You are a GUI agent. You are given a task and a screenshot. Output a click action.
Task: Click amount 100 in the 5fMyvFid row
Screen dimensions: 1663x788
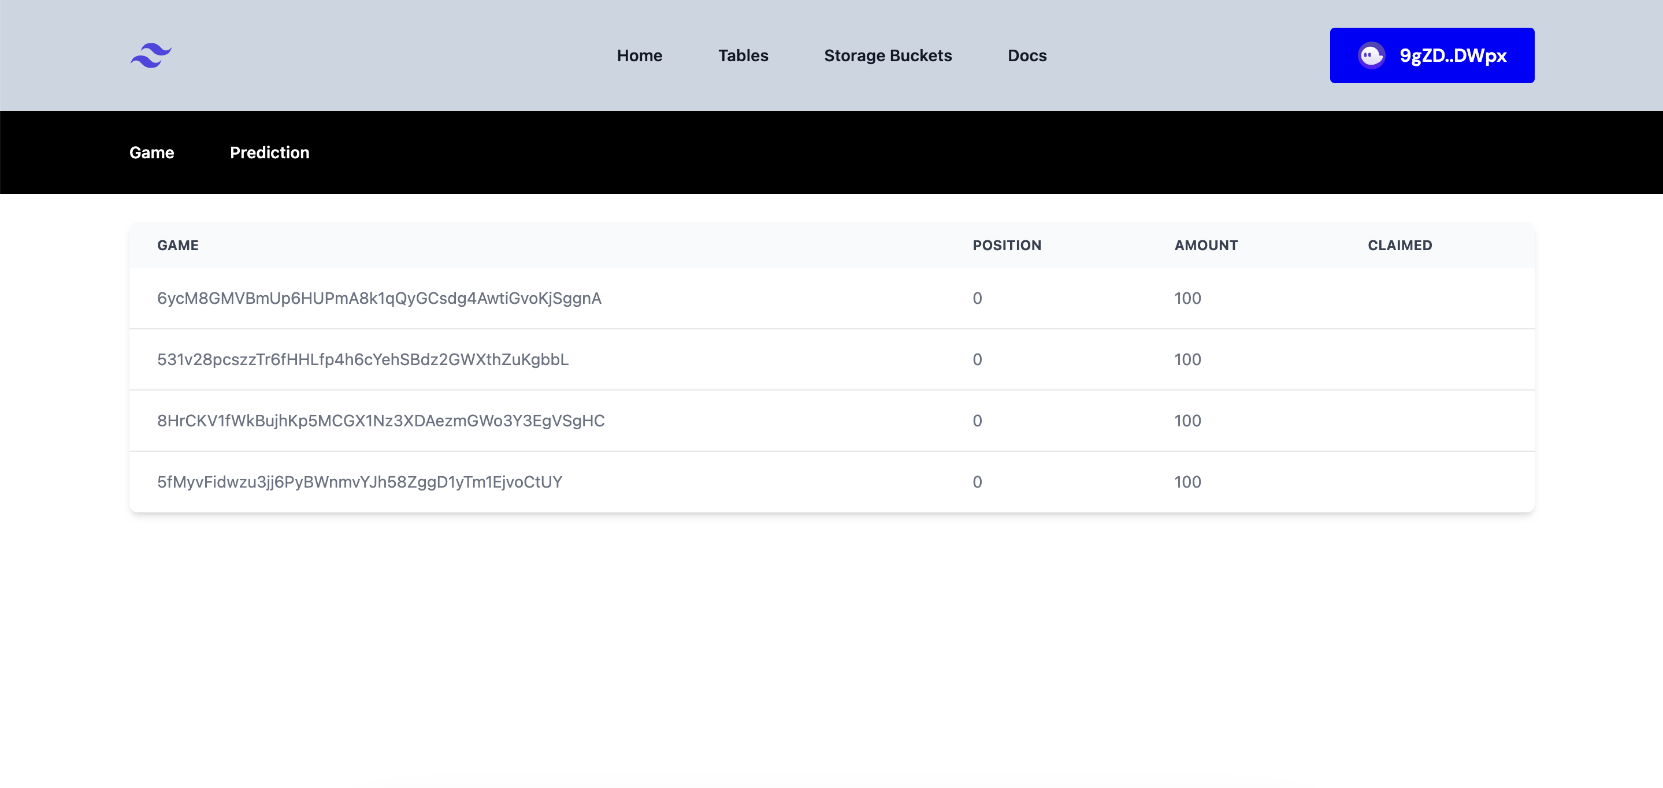coord(1186,482)
